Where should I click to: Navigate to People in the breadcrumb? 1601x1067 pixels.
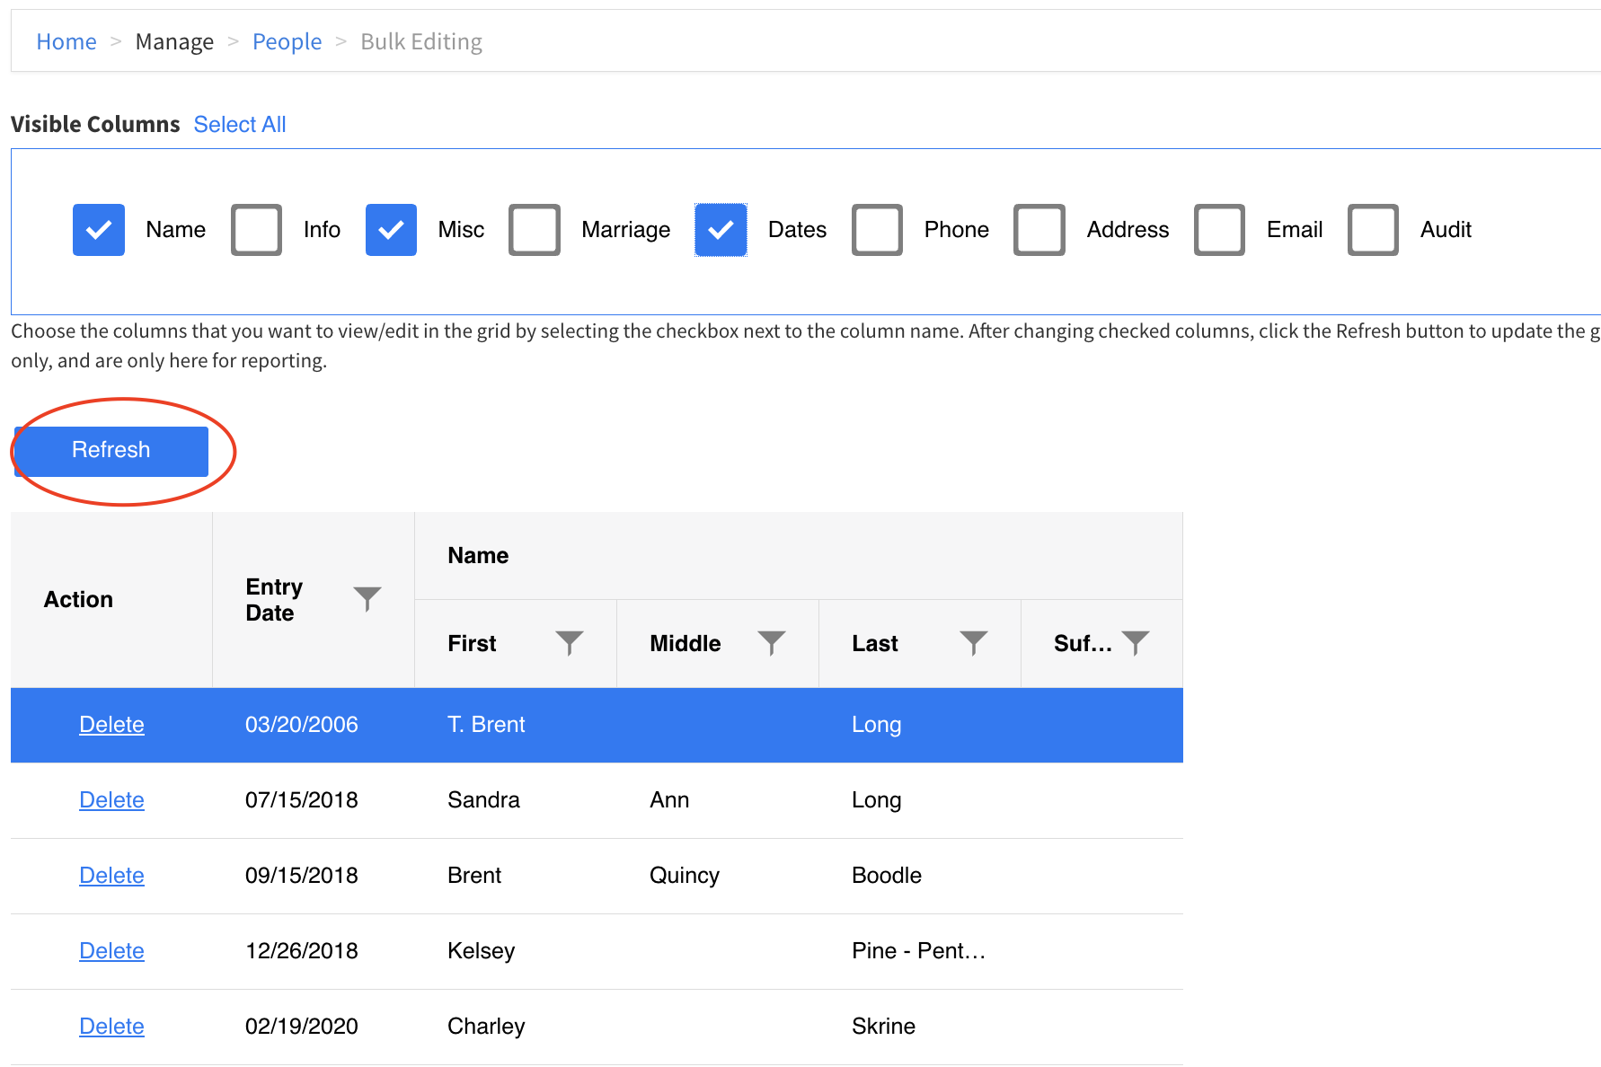[x=287, y=42]
